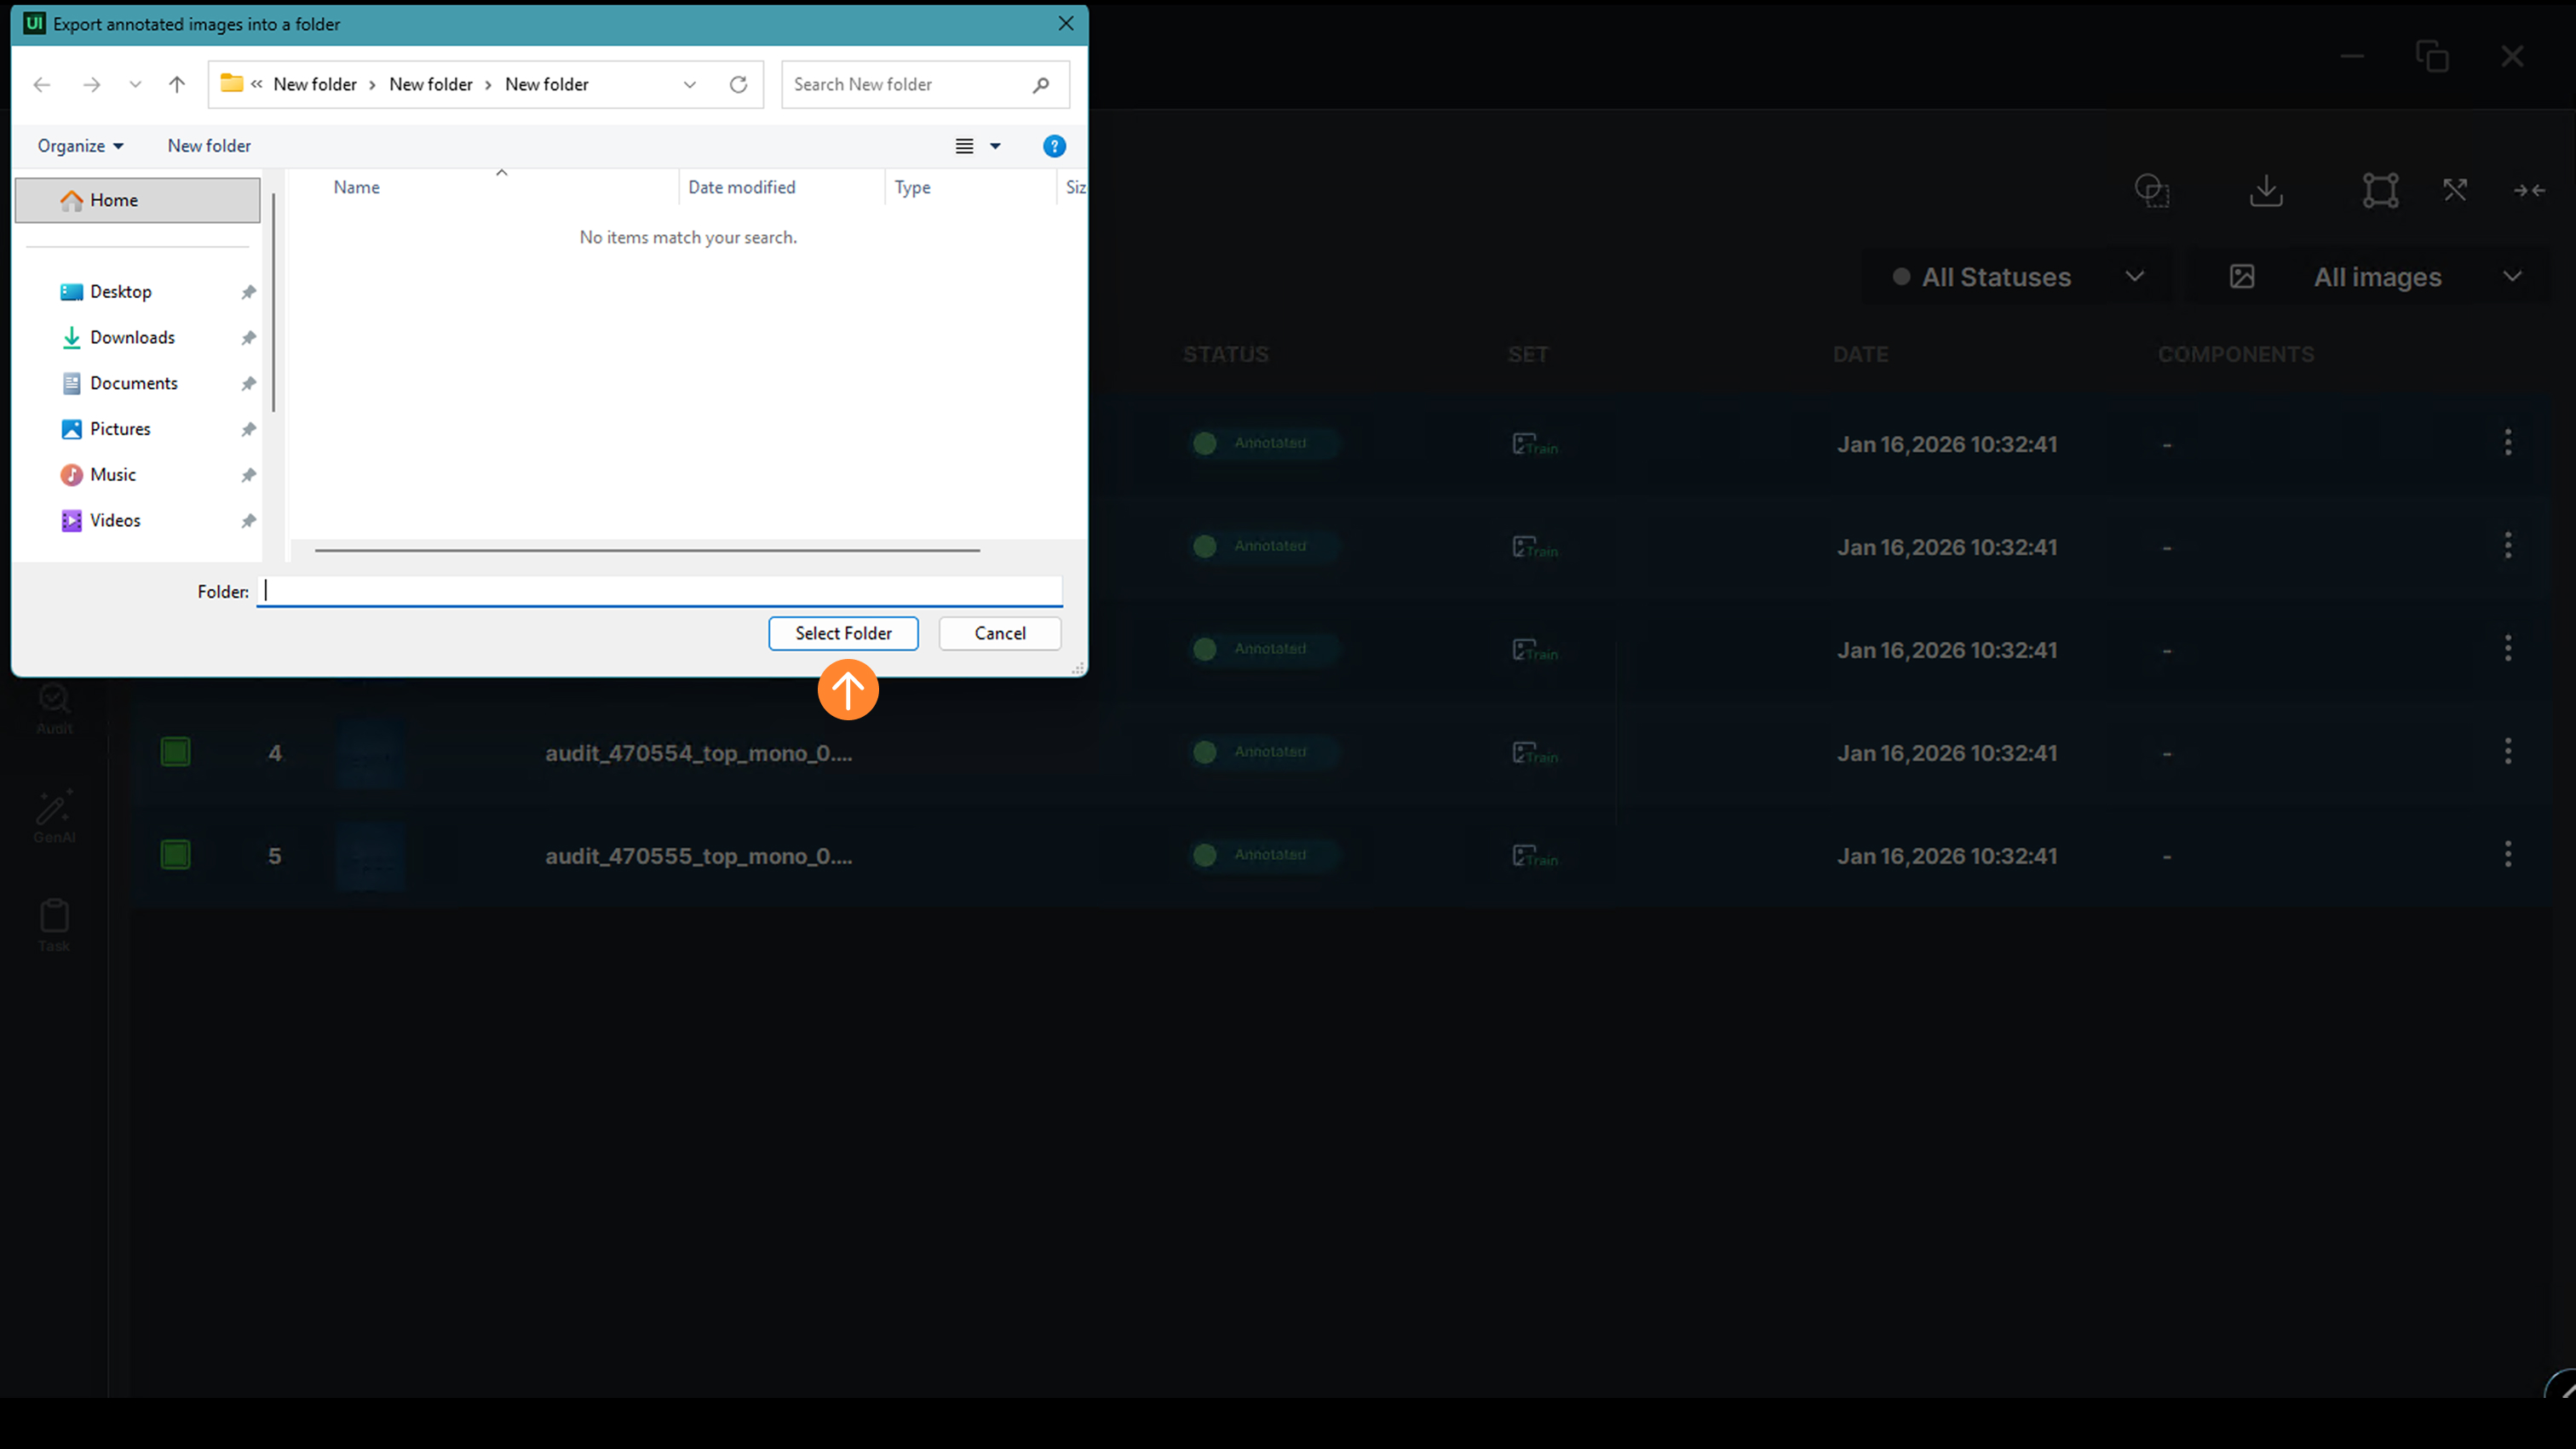Click the Cancel button
Screen dimensions: 2576x1449
click(999, 633)
